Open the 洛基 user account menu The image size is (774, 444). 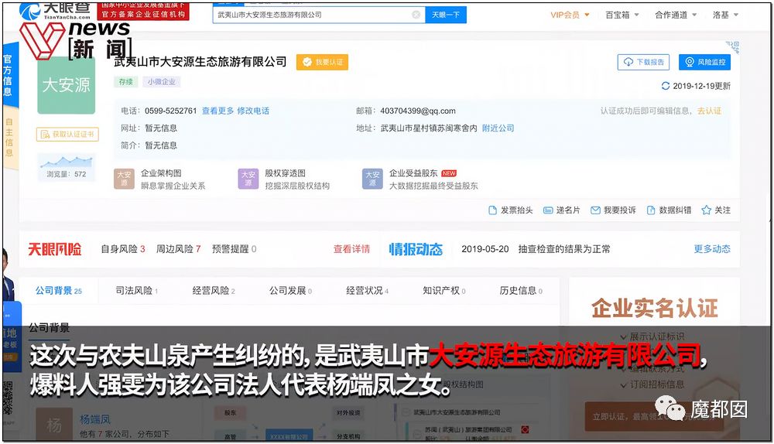pyautogui.click(x=725, y=15)
